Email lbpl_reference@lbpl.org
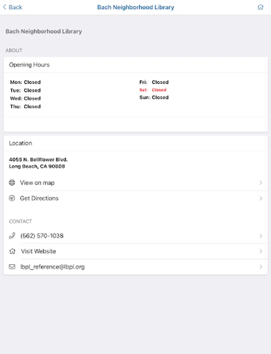271x354 pixels. point(52,267)
